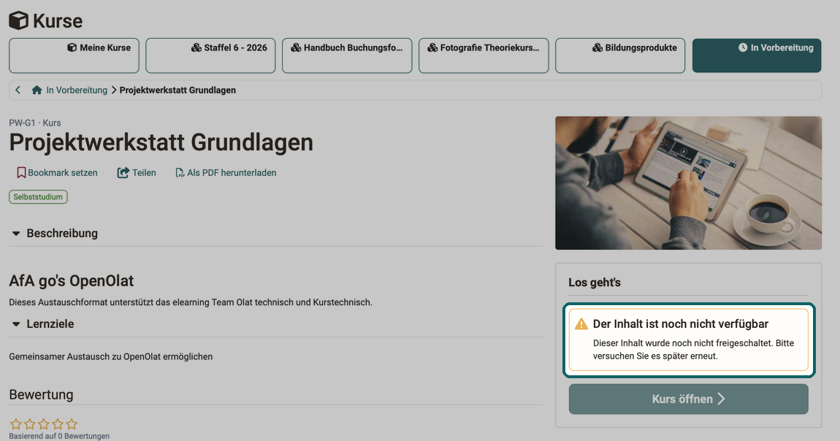Click the Projektwerkstatt Grundlagen title
Screen dimensions: 840x441
point(161,142)
